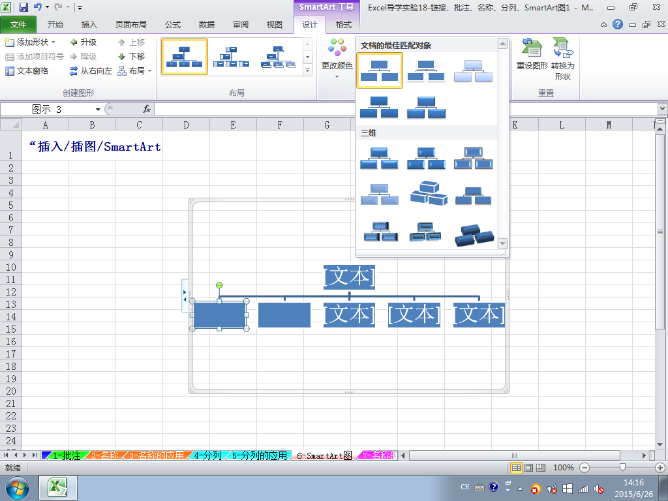Select the brick-scene 3D style thumbnail
668x501 pixels.
[428, 194]
